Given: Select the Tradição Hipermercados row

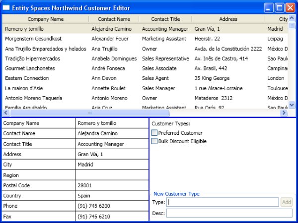Looking at the screenshot, I should pyautogui.click(x=145, y=58).
